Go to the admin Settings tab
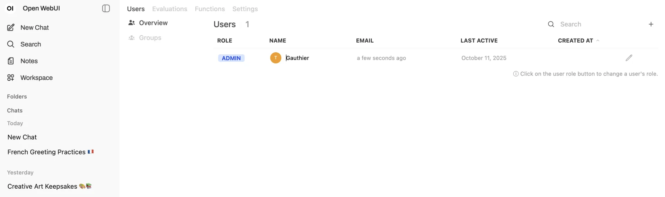665x197 pixels. click(245, 9)
